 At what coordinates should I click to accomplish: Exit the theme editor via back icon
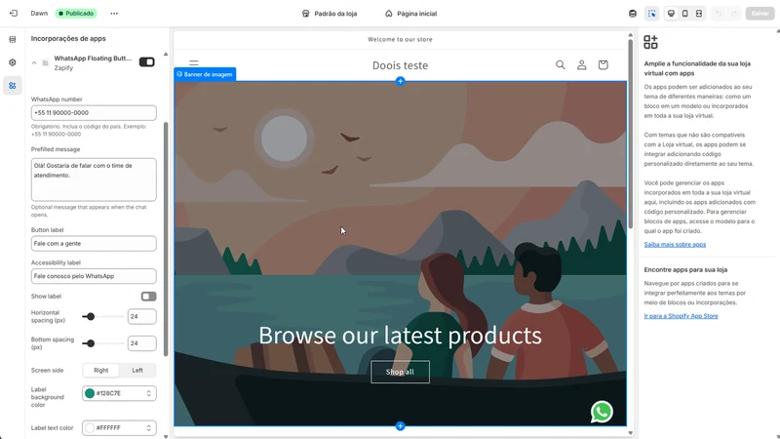pyautogui.click(x=14, y=14)
